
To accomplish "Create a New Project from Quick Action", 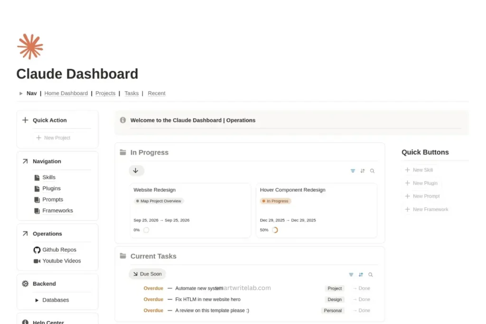I will tap(54, 138).
